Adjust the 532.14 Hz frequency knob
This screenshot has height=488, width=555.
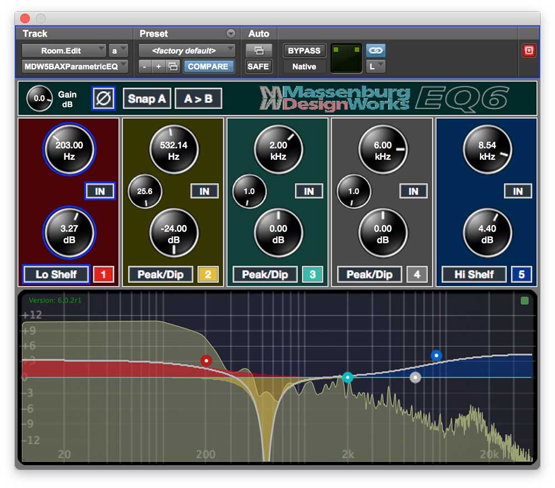[x=174, y=150]
